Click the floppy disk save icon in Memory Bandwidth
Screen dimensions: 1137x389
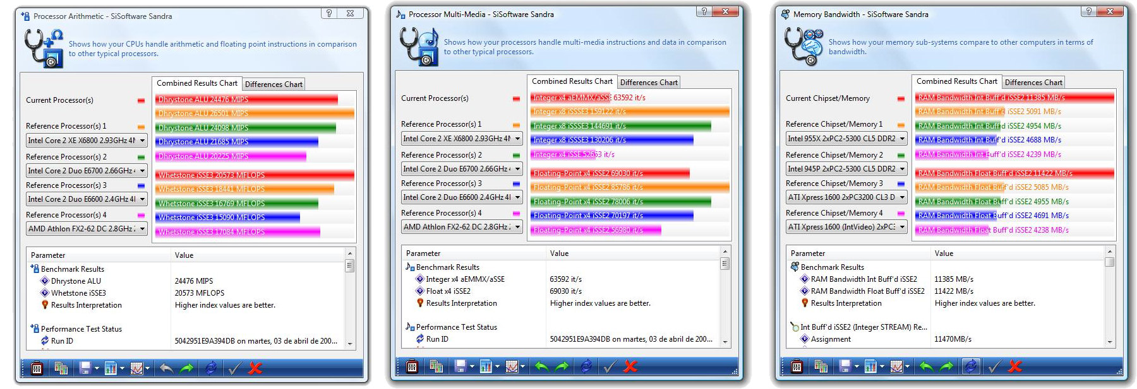[845, 366]
